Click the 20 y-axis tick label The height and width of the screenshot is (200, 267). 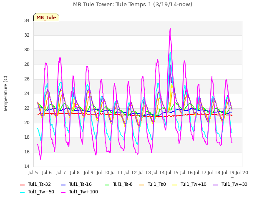[x=27, y=122]
